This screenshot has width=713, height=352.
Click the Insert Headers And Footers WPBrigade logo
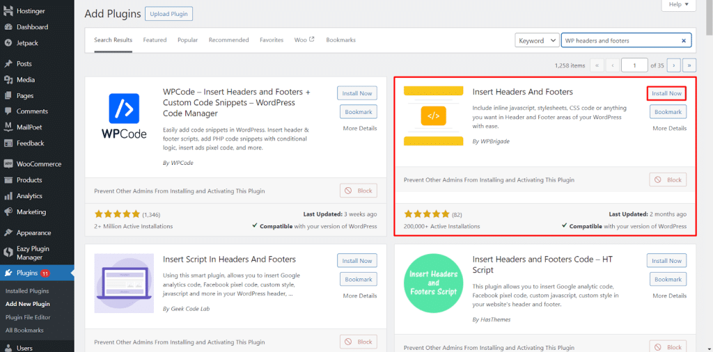pos(433,115)
